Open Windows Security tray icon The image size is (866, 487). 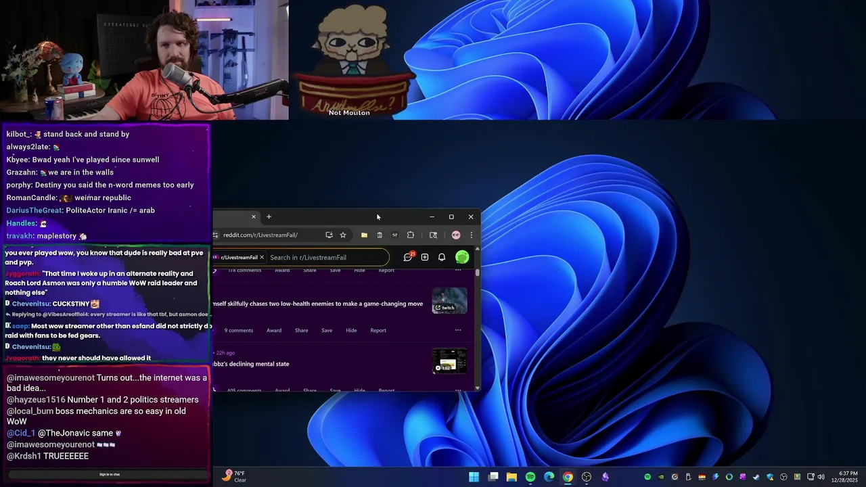pos(770,477)
